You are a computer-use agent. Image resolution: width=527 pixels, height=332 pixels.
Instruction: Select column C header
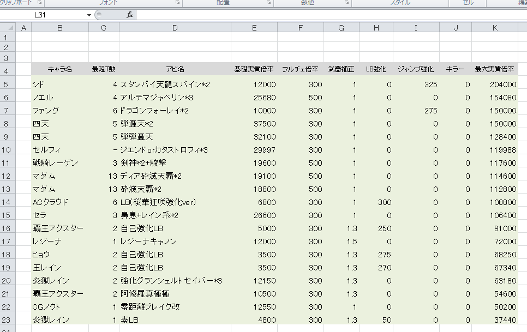(x=104, y=28)
